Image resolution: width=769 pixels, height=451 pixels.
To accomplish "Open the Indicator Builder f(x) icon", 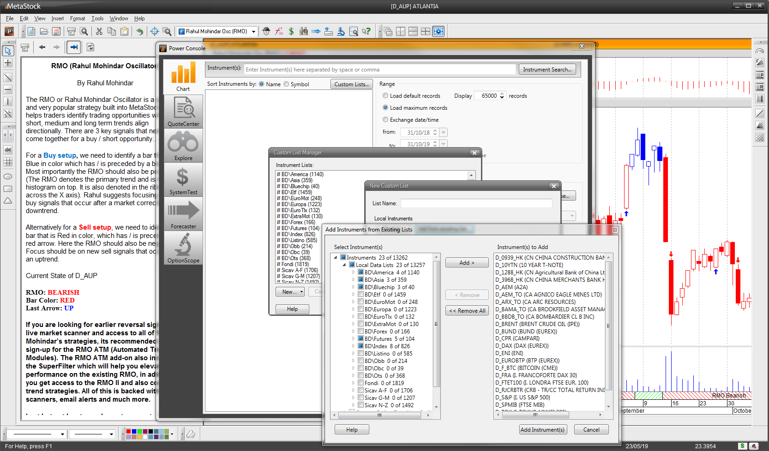I will [x=279, y=31].
